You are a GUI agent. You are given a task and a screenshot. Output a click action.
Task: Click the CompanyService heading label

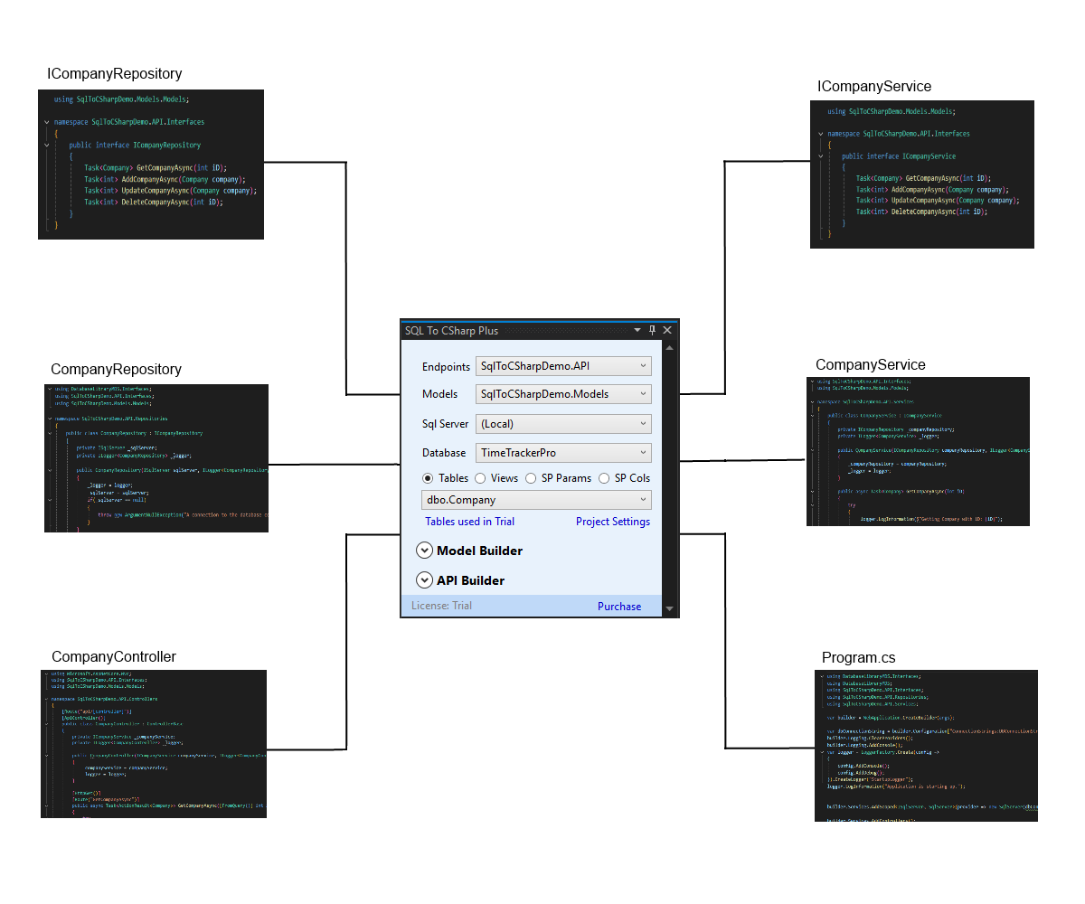871,364
